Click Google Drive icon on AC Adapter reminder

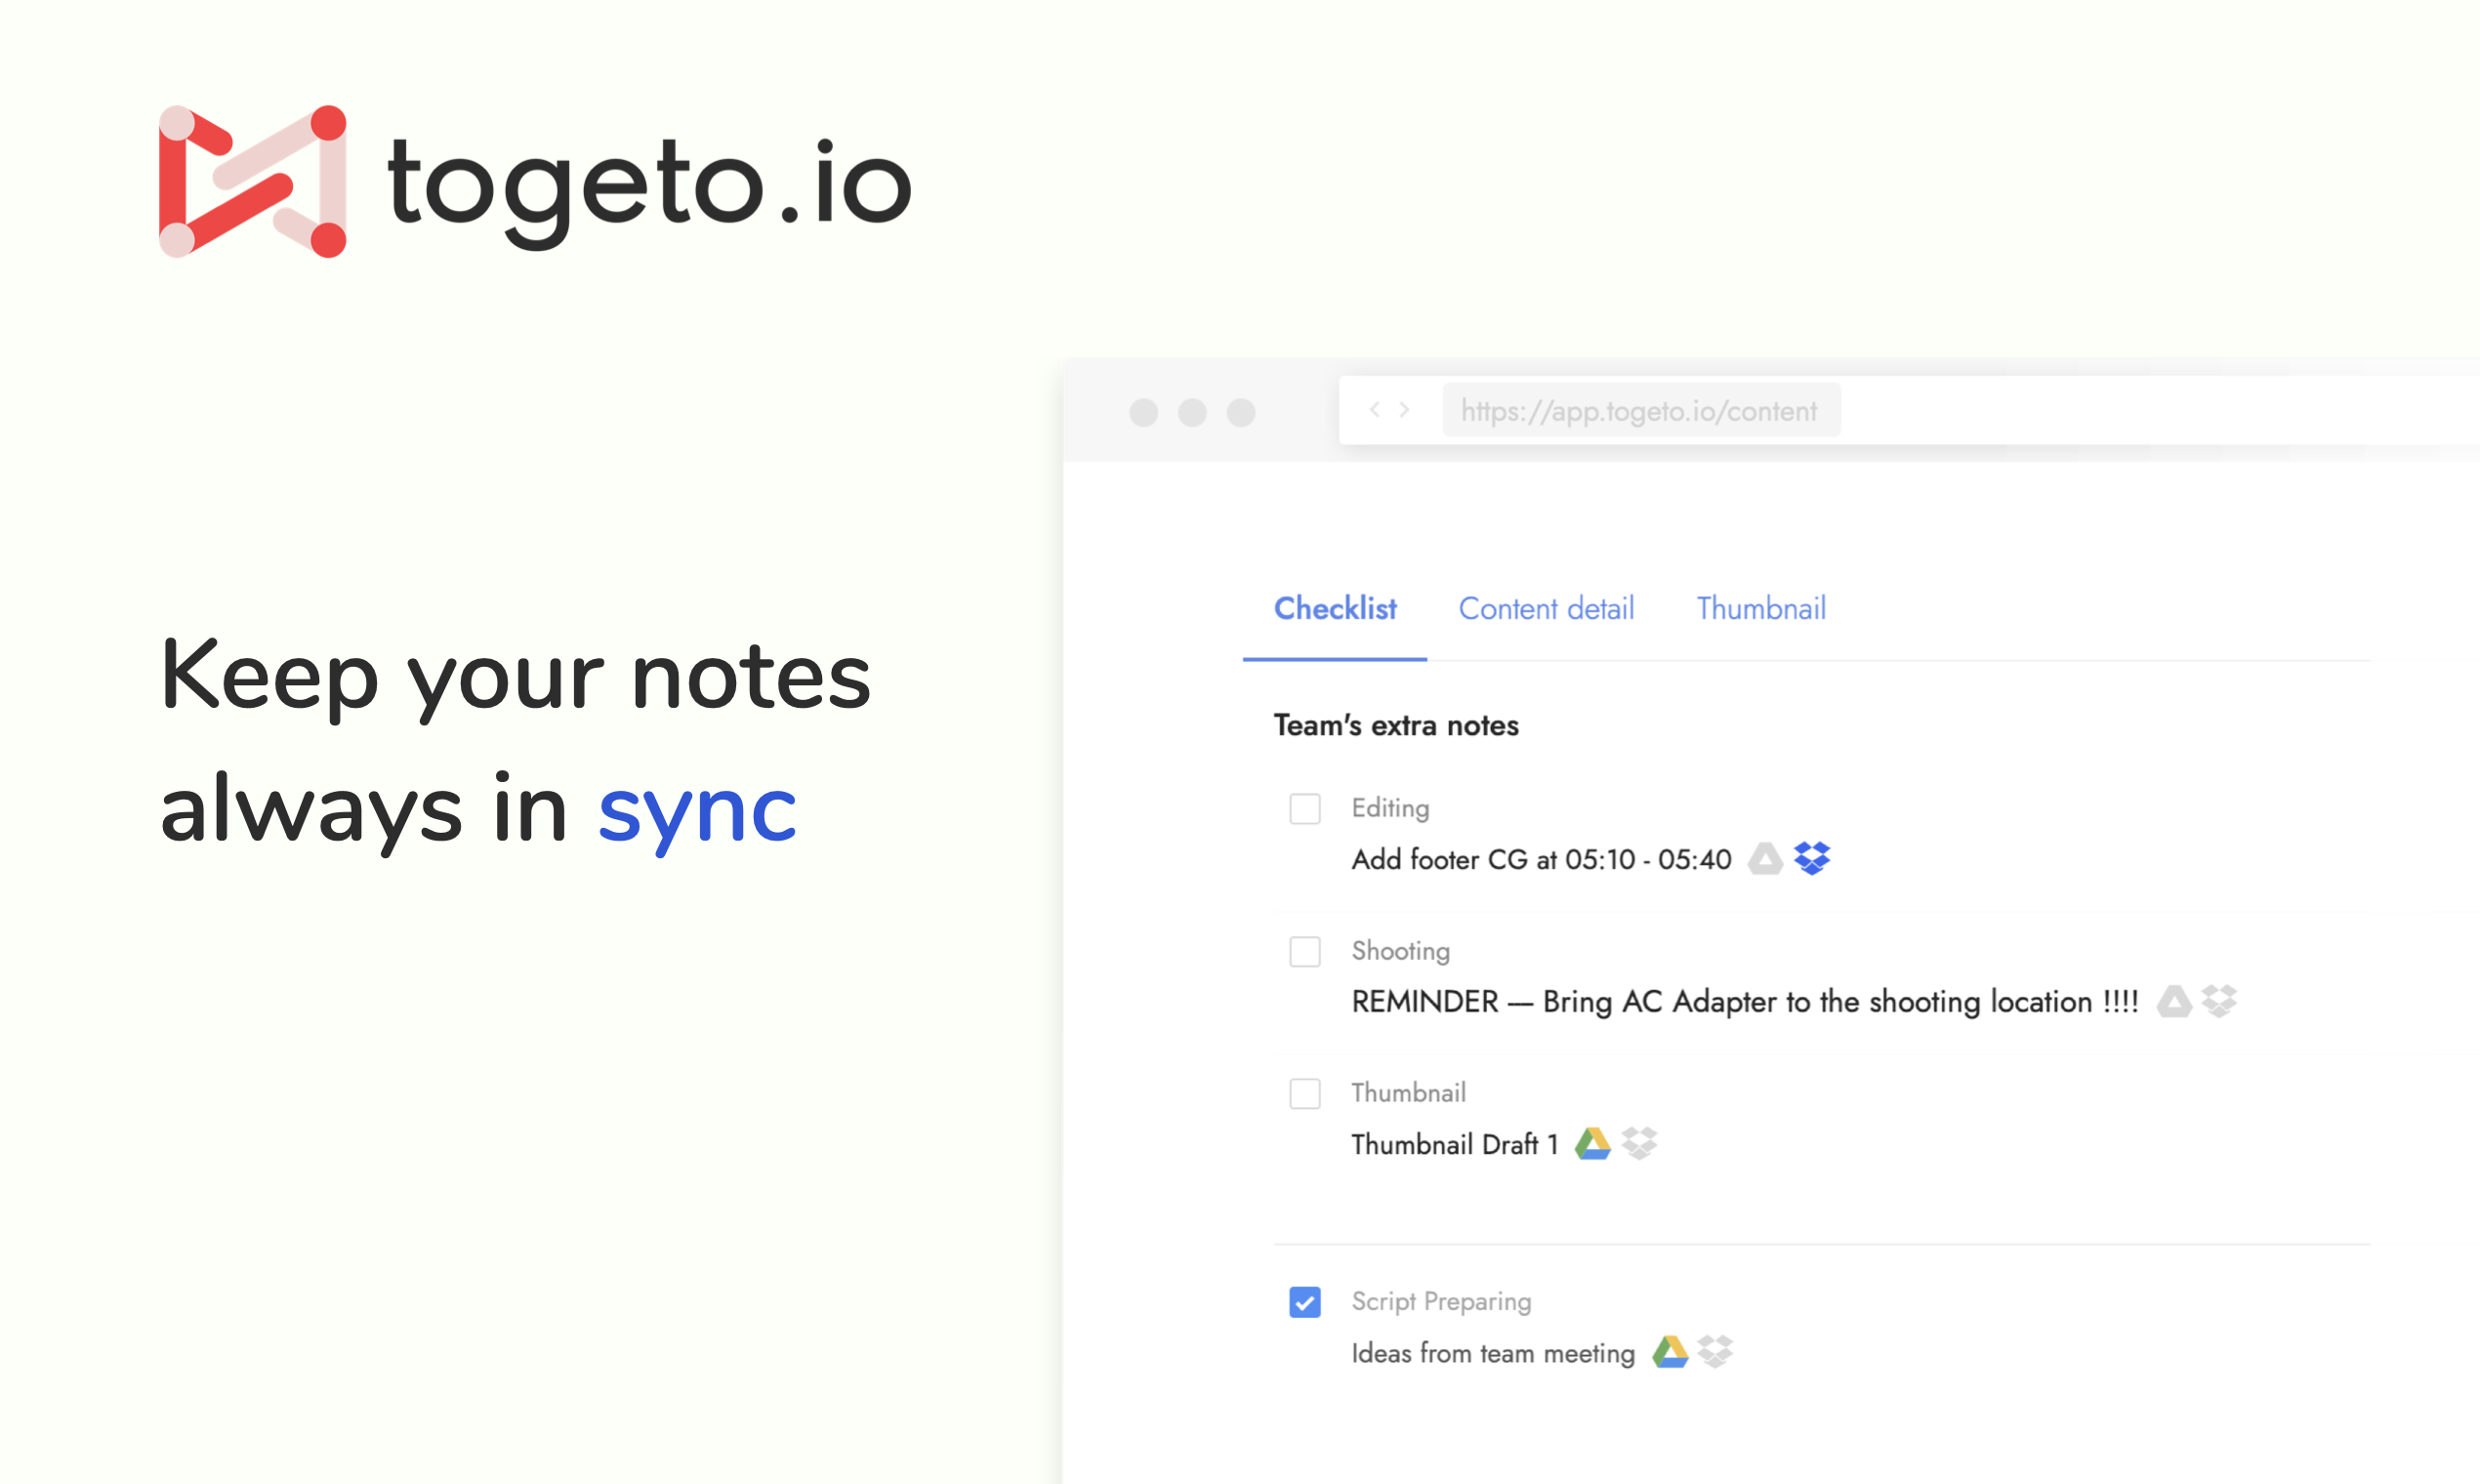[x=2173, y=1001]
